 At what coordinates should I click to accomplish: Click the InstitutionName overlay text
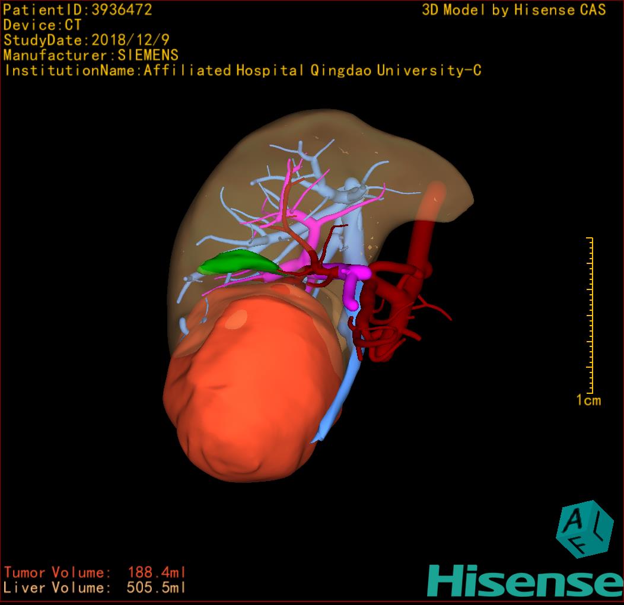(242, 71)
